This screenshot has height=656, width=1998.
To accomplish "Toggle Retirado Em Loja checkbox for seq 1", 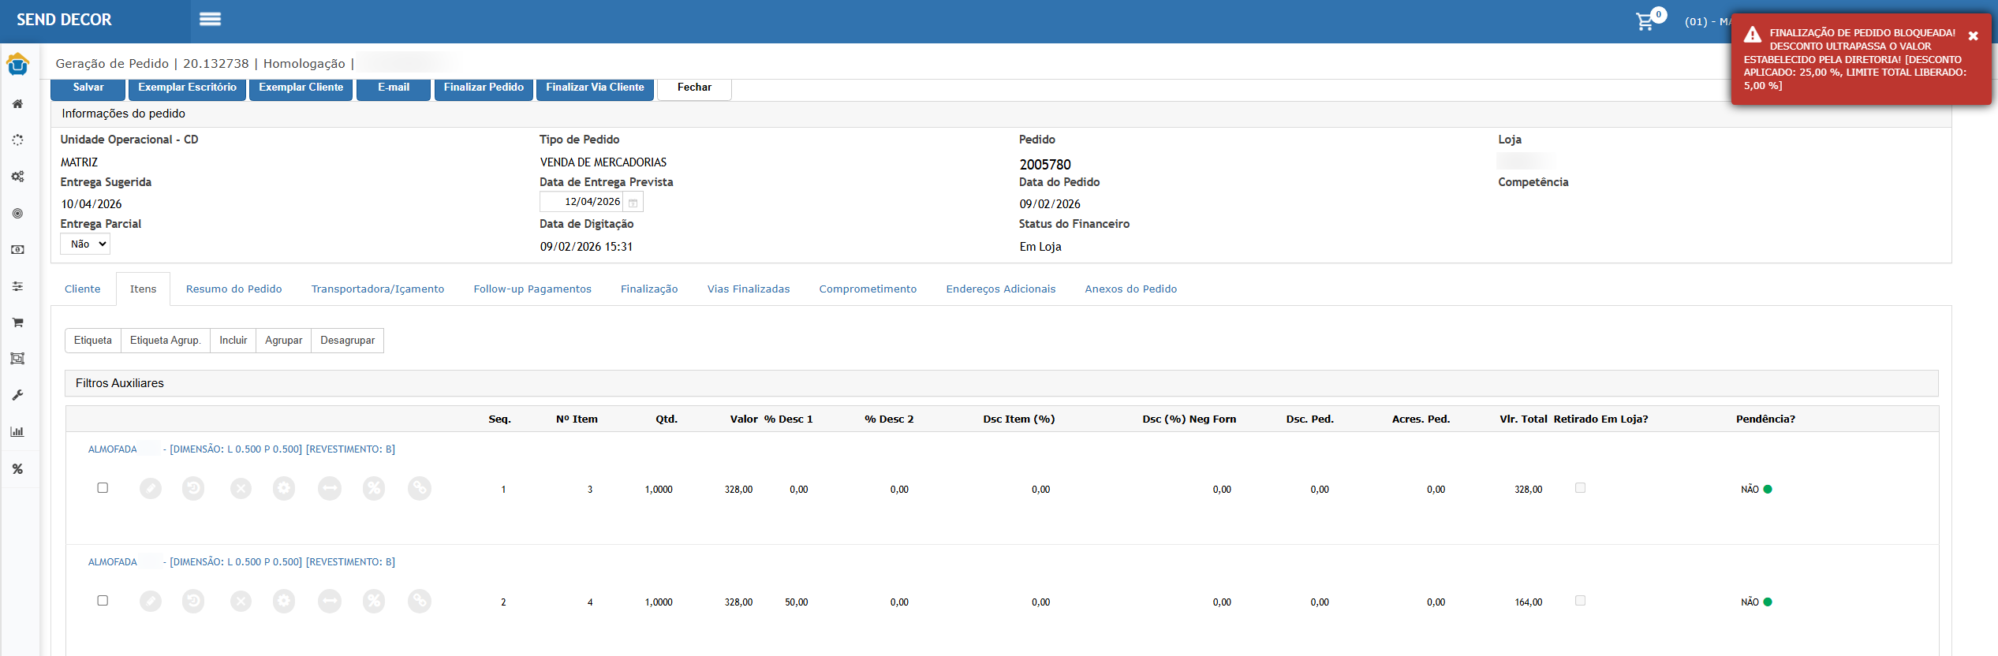I will (1580, 488).
